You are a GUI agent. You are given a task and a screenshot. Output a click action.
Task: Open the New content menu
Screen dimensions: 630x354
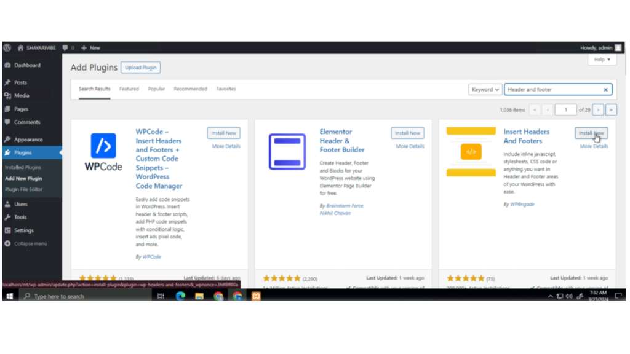click(90, 48)
